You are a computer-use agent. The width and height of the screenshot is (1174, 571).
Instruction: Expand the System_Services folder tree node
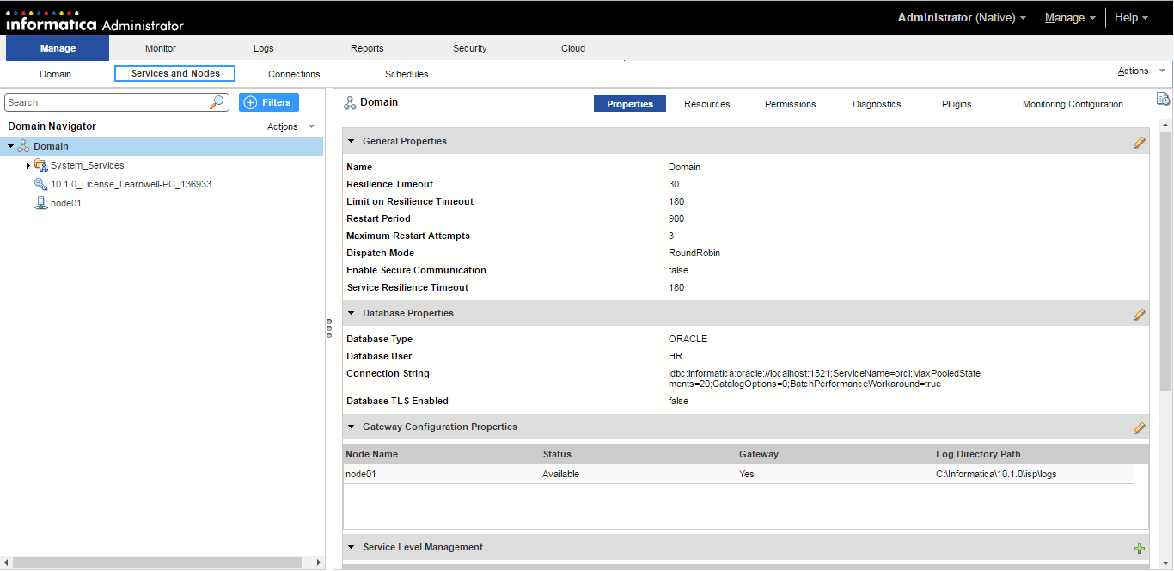pos(28,165)
